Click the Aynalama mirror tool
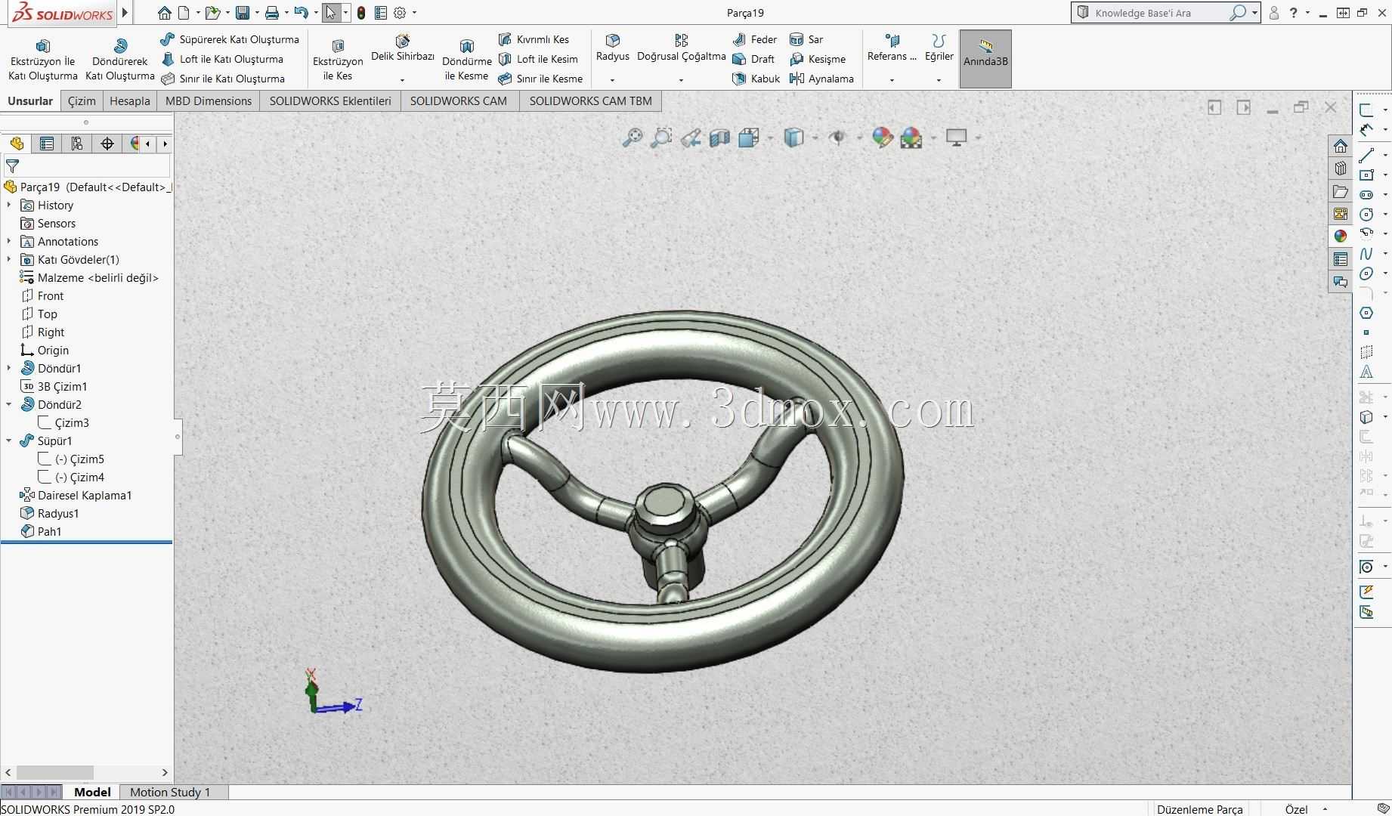Viewport: 1392px width, 816px height. coord(821,79)
